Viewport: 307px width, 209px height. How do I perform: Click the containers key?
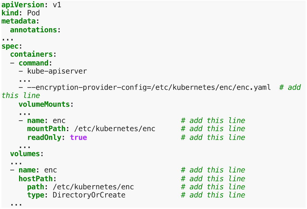(x=31, y=54)
